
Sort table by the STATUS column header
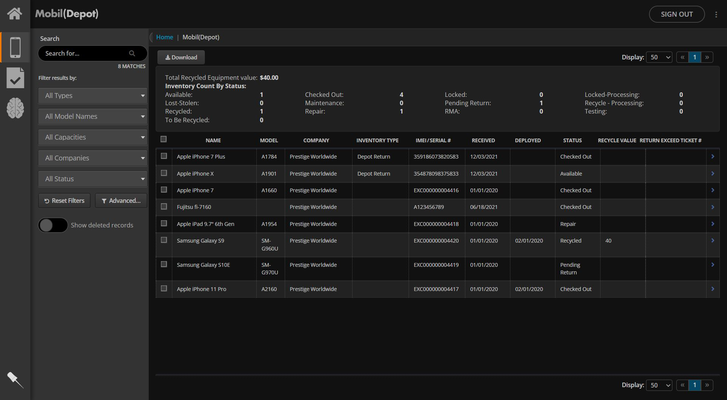pyautogui.click(x=572, y=140)
